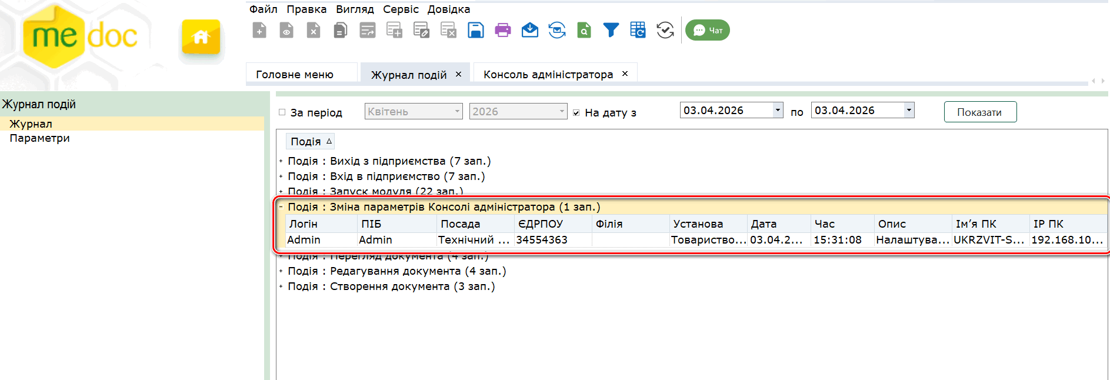This screenshot has height=380, width=1110.
Task: Click the purple printer icon
Action: [x=502, y=30]
